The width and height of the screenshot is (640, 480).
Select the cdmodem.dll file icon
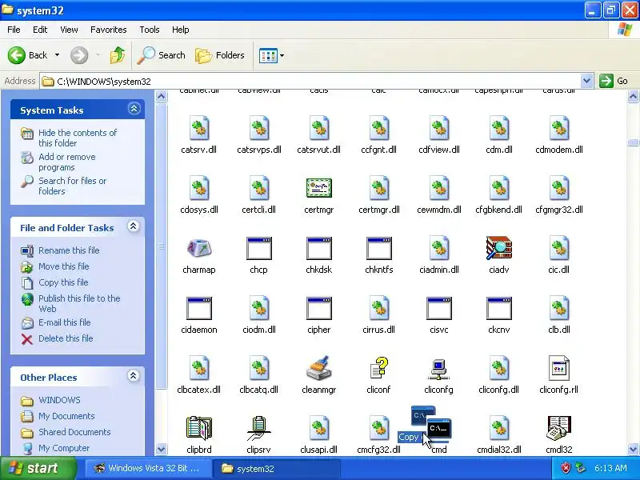tap(558, 128)
